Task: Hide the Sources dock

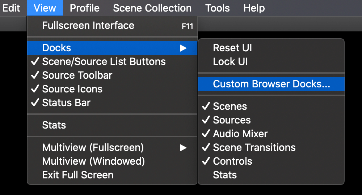Action: (232, 120)
